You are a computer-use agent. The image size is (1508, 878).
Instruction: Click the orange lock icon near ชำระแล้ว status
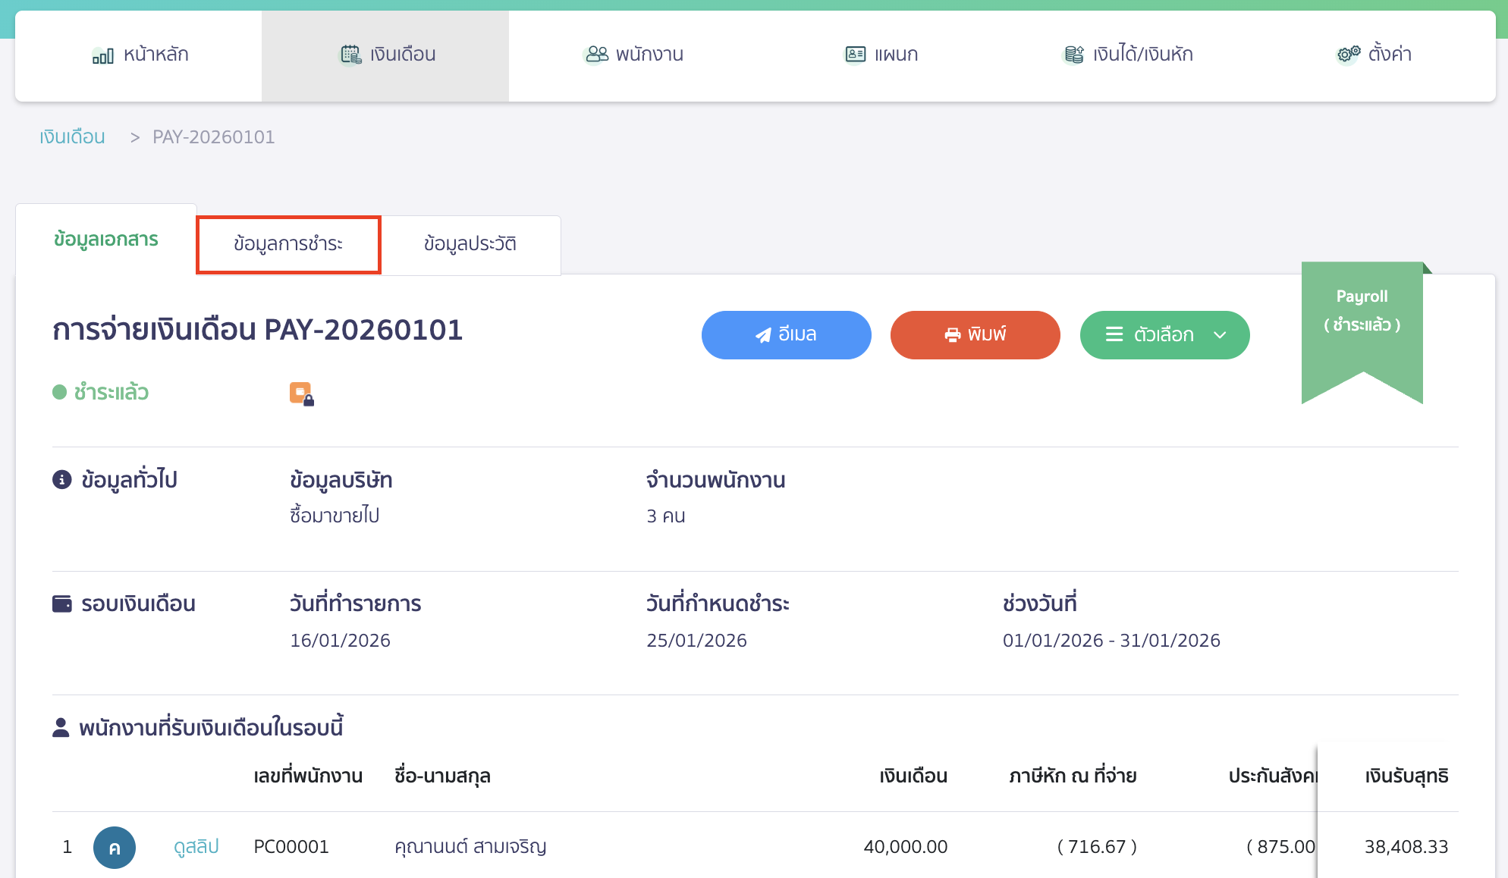click(x=300, y=393)
